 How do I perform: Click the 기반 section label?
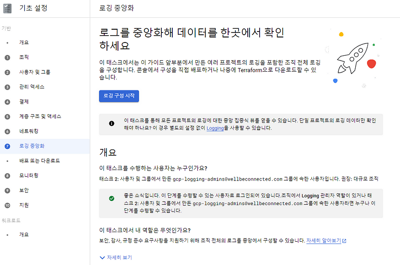tap(6, 28)
